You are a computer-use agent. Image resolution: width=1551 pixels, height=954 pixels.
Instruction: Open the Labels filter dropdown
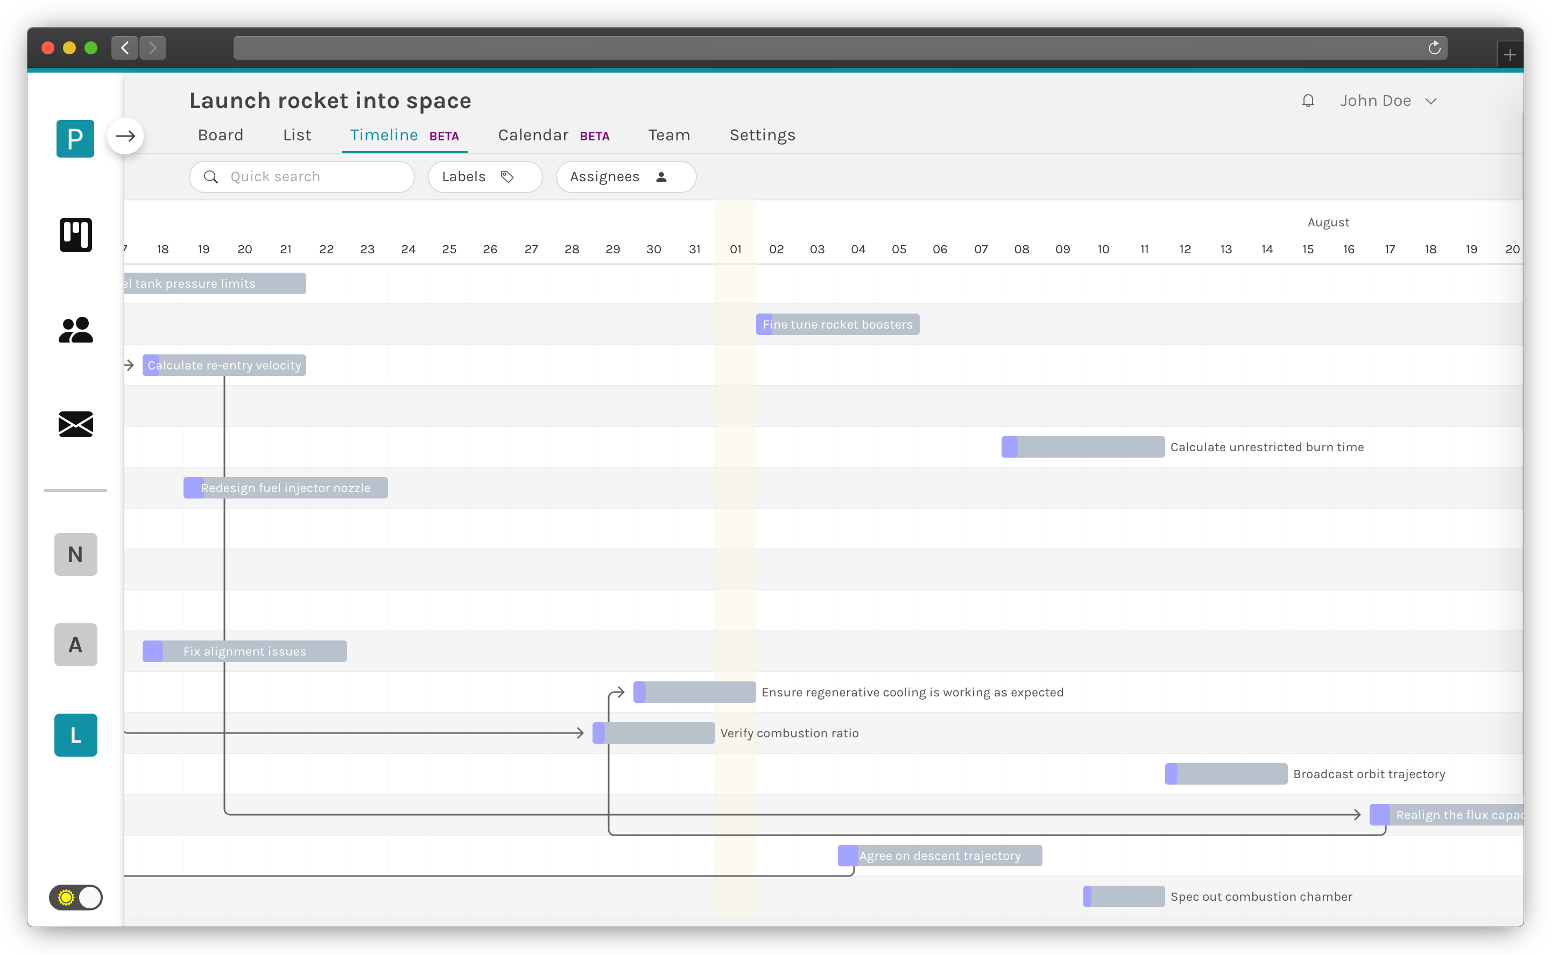click(x=485, y=177)
